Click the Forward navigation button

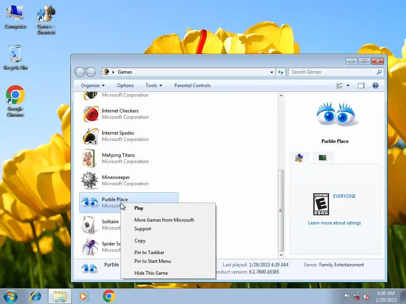click(91, 72)
